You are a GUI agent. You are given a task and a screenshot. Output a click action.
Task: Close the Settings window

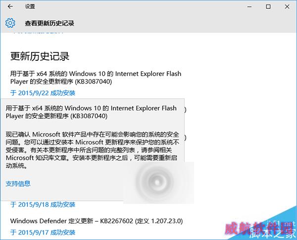click(287, 6)
